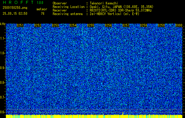Click the 0259 time marker
The width and height of the screenshot is (185, 118).
pyautogui.click(x=161, y=25)
